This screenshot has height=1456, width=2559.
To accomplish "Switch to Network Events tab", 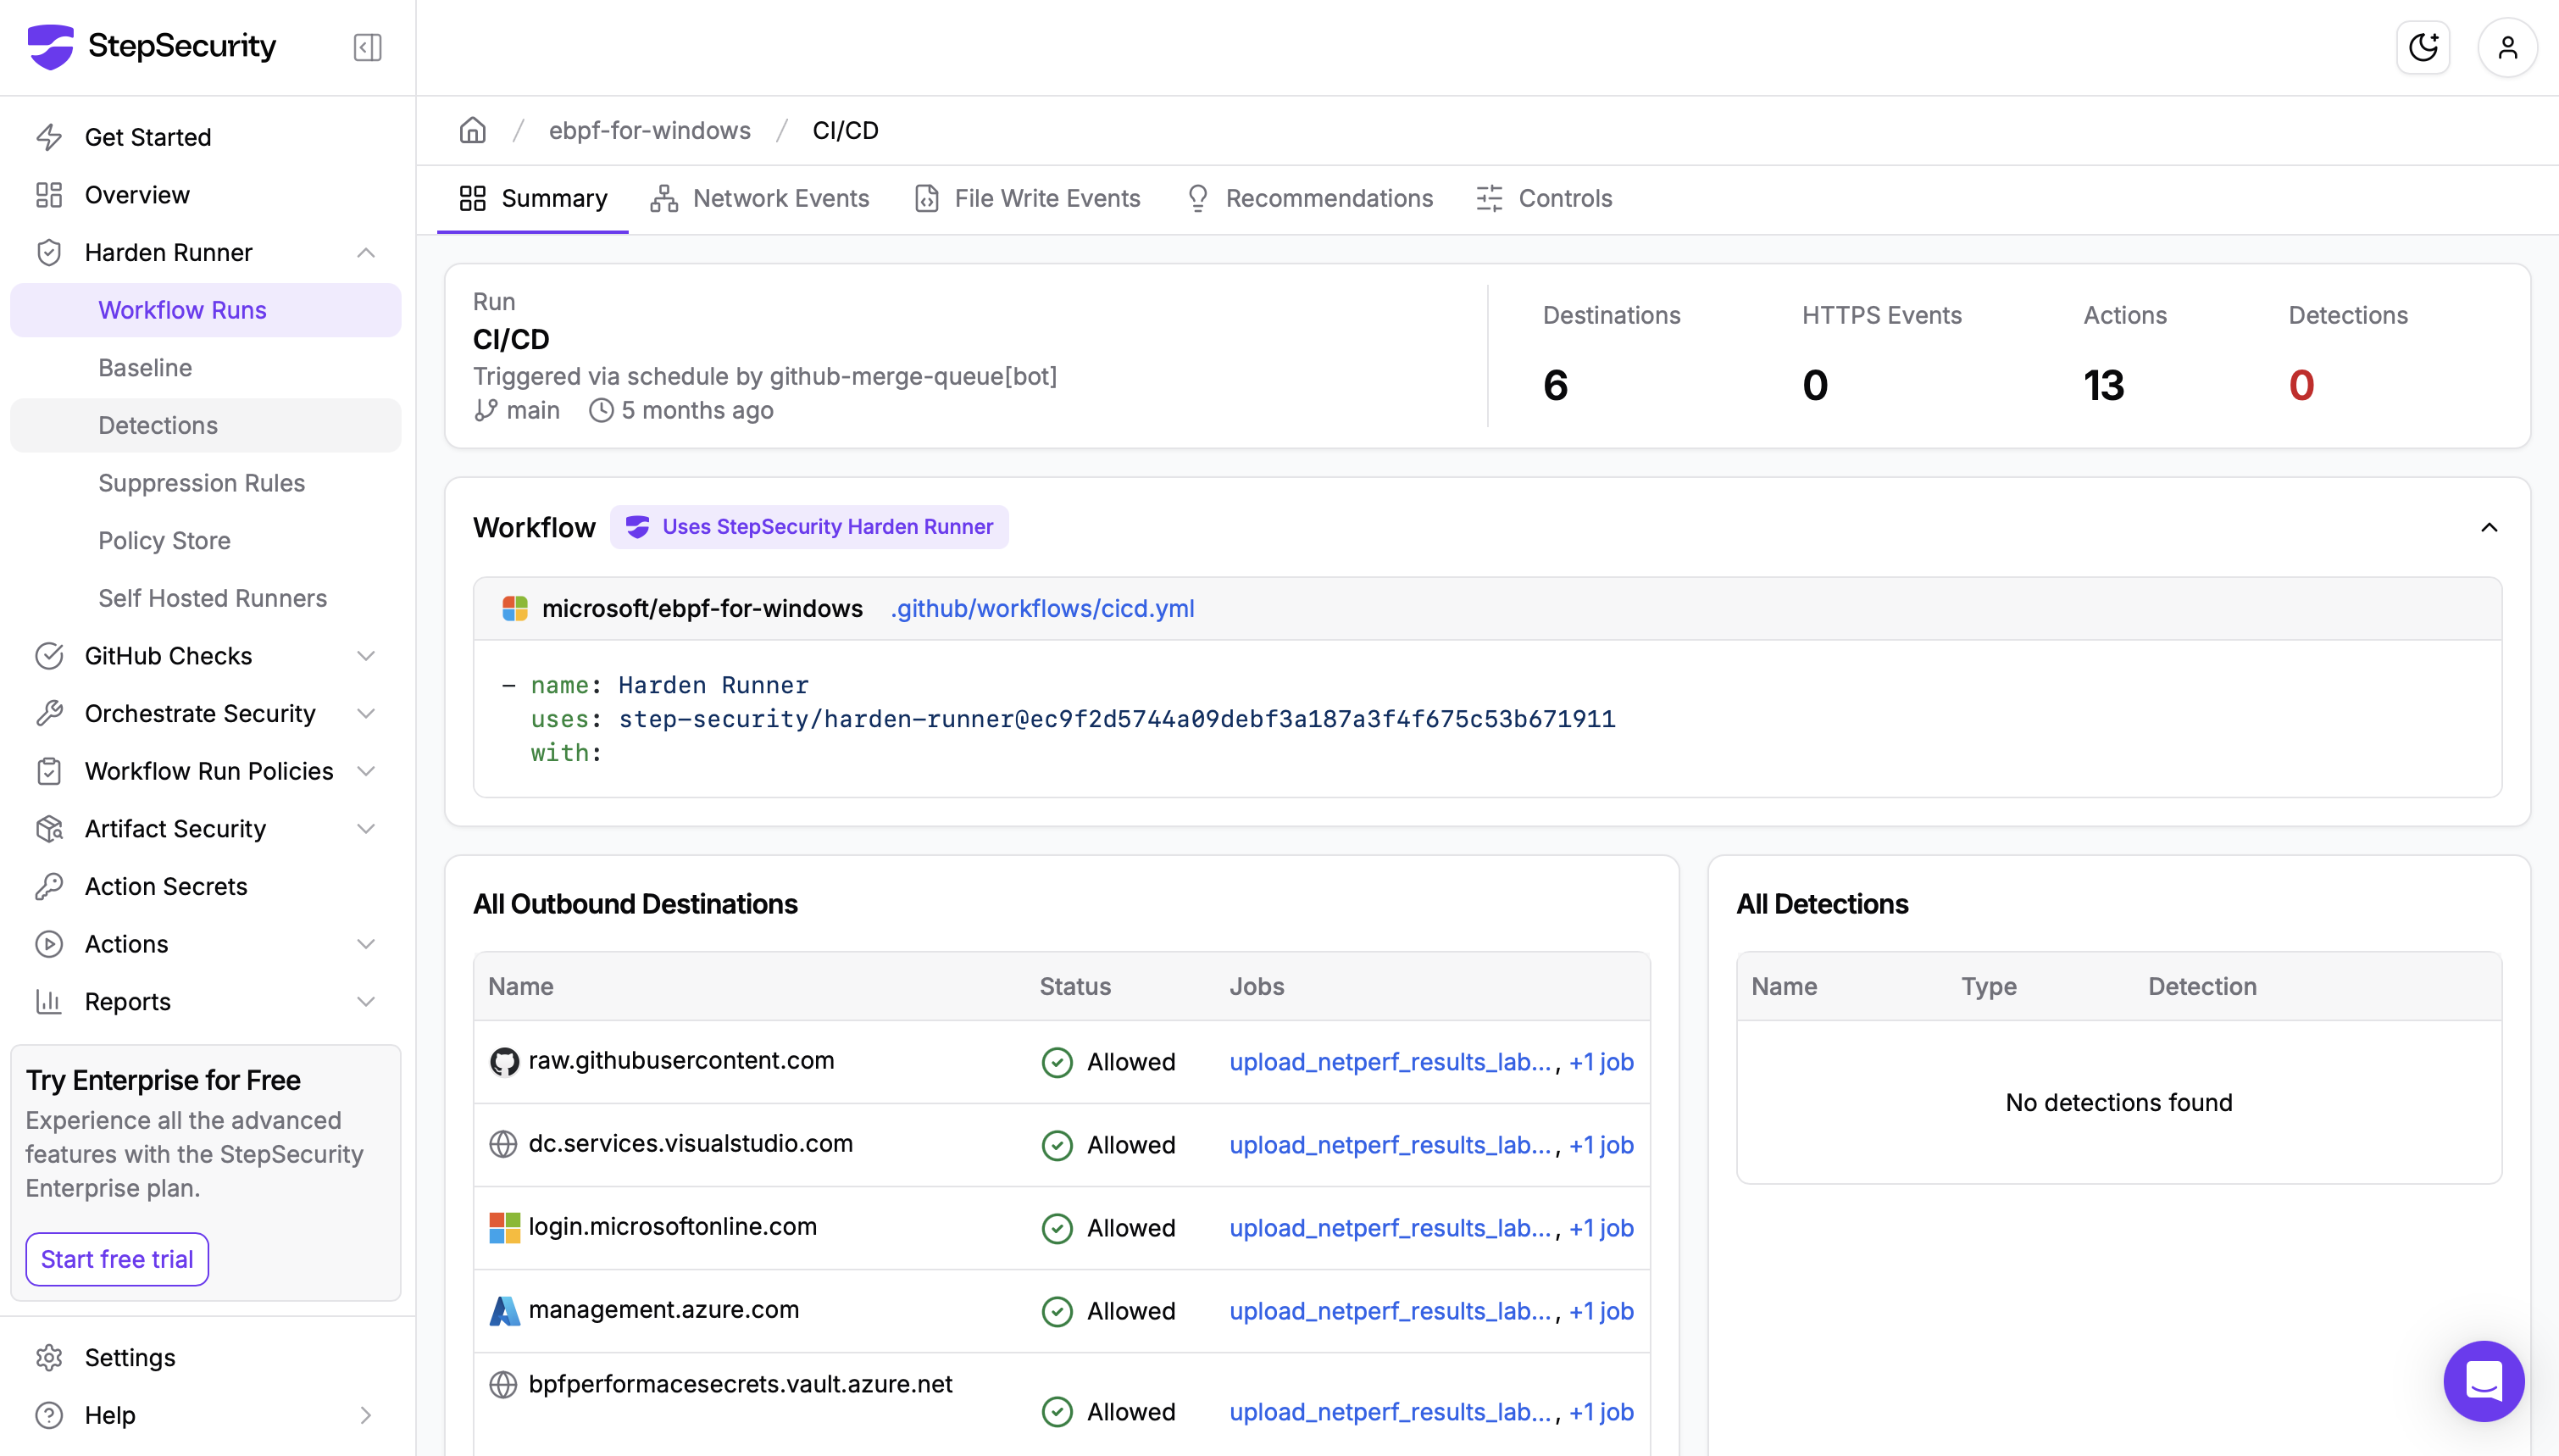I will [x=760, y=198].
